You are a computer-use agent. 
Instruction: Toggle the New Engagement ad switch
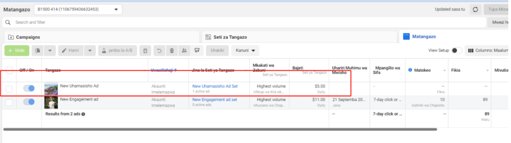coord(29,102)
